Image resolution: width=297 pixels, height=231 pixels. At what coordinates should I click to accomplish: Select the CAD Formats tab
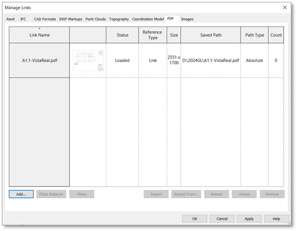[45, 19]
